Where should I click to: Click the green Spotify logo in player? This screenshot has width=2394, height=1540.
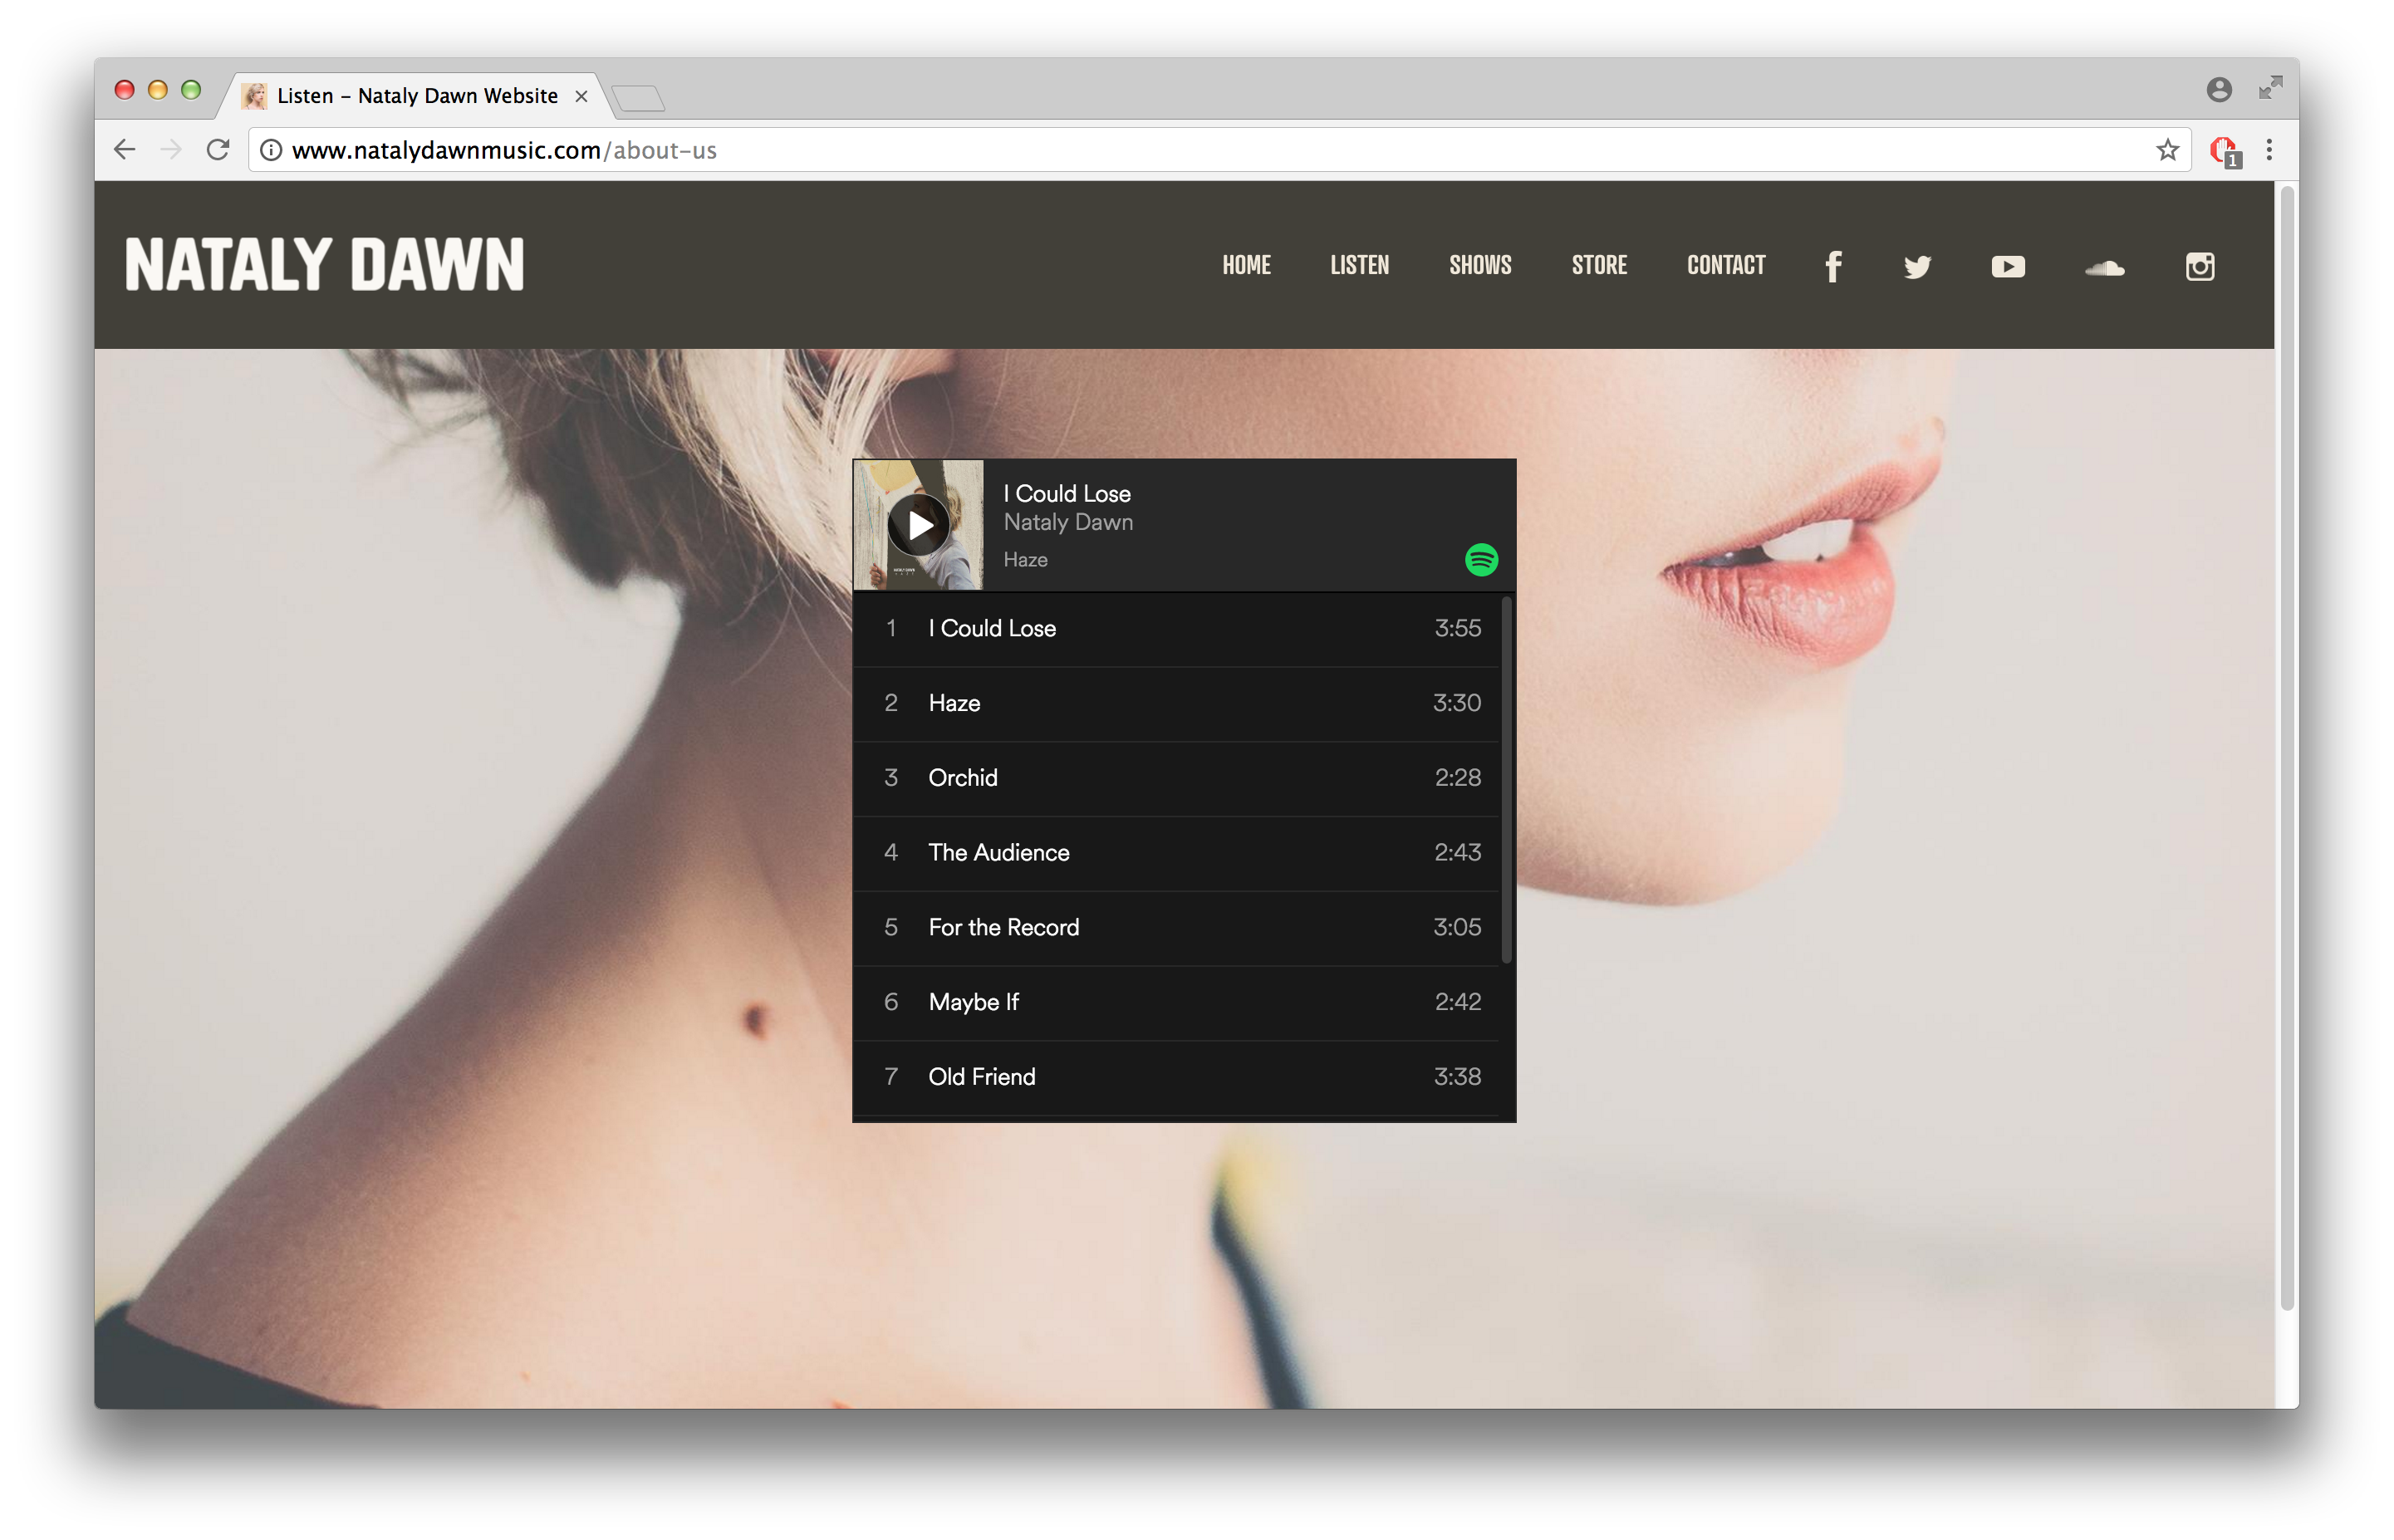[1481, 560]
